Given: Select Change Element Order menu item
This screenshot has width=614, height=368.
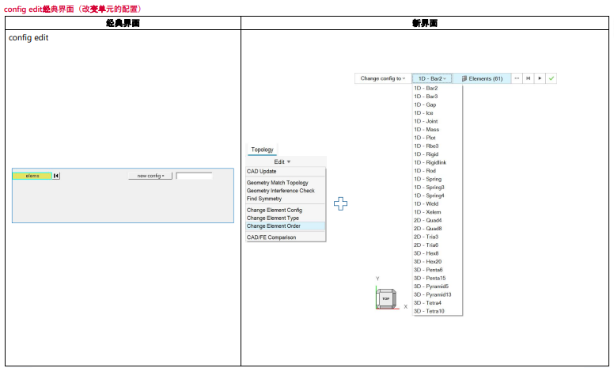Looking at the screenshot, I should (274, 226).
